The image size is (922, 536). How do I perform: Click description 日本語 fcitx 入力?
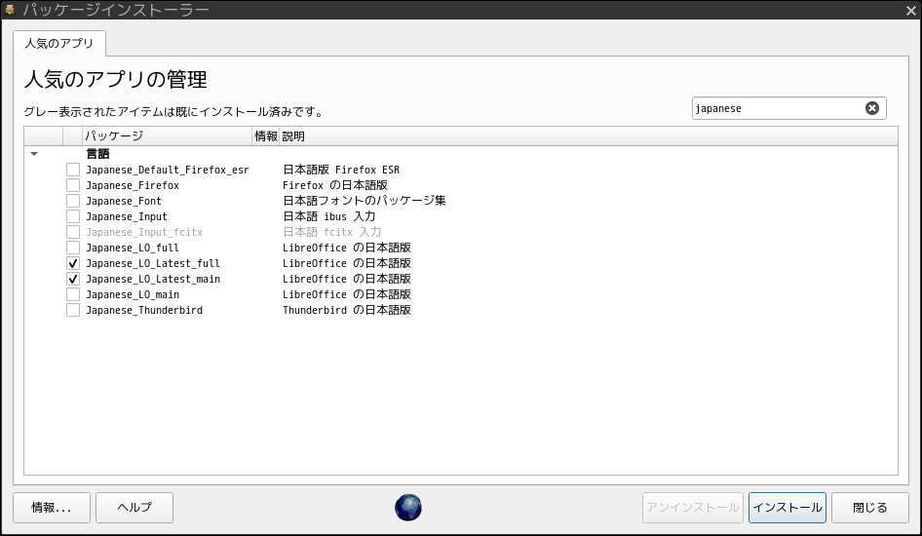click(x=332, y=232)
